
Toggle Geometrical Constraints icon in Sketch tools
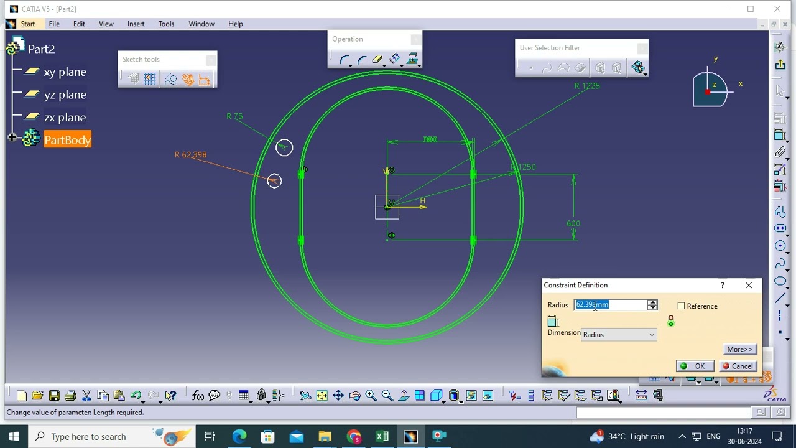188,79
